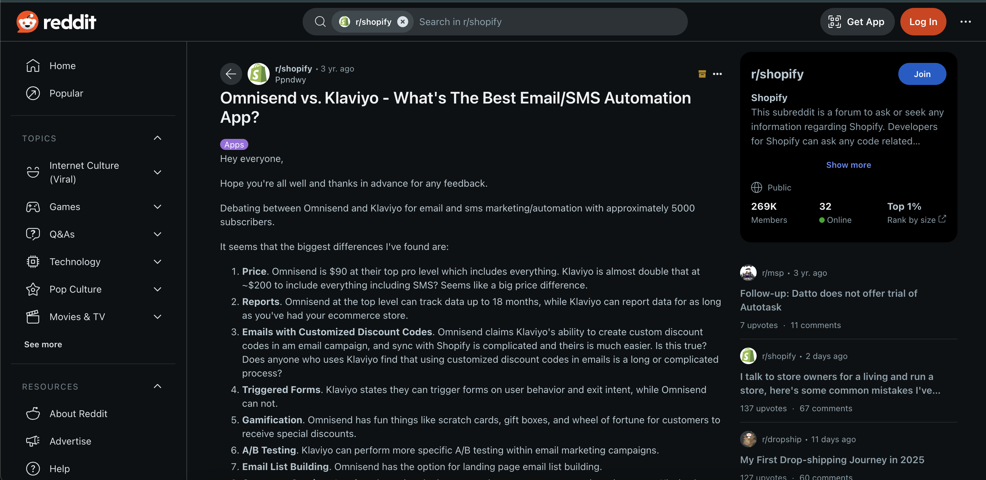Screen dimensions: 986x480
Task: Click the Technology chip icon
Action: pyautogui.click(x=33, y=262)
